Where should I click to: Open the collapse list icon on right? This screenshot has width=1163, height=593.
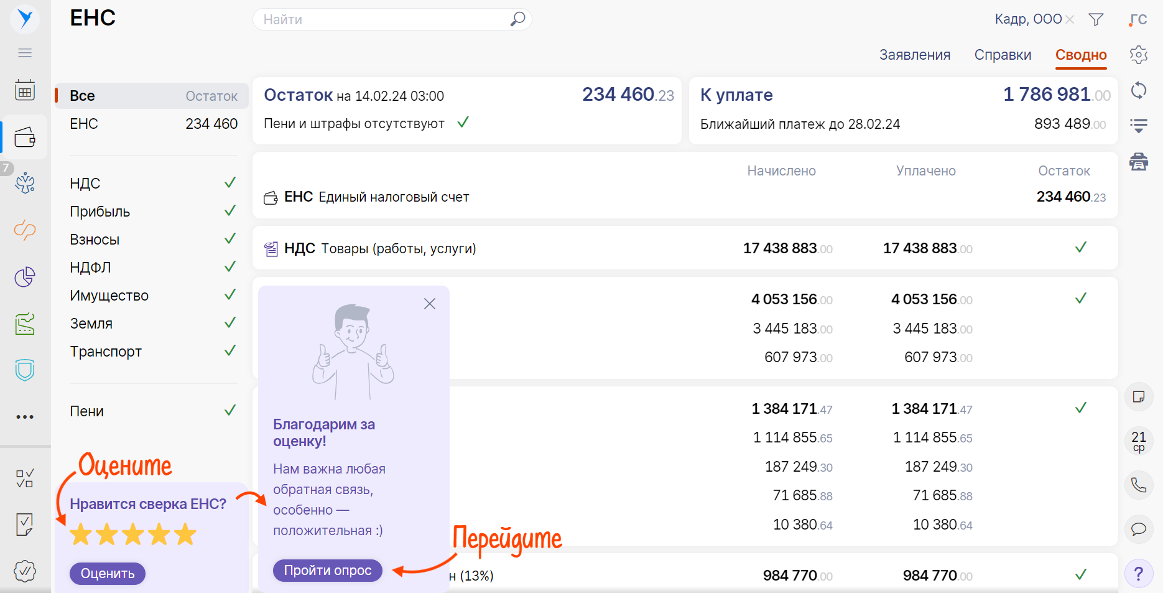1139,126
